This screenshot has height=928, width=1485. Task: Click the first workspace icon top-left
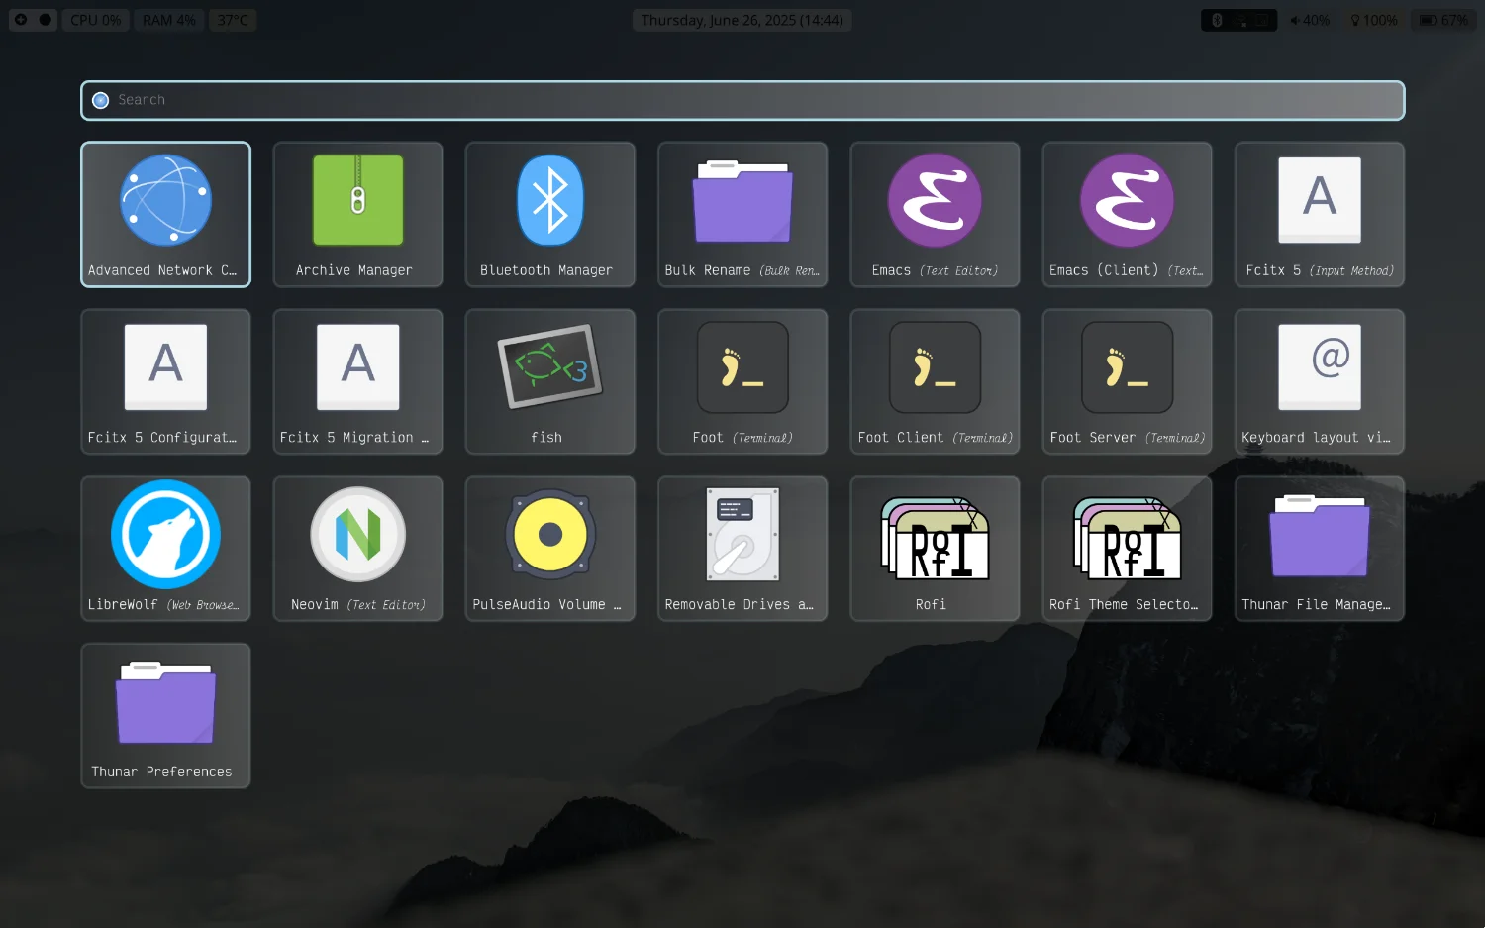pos(20,20)
